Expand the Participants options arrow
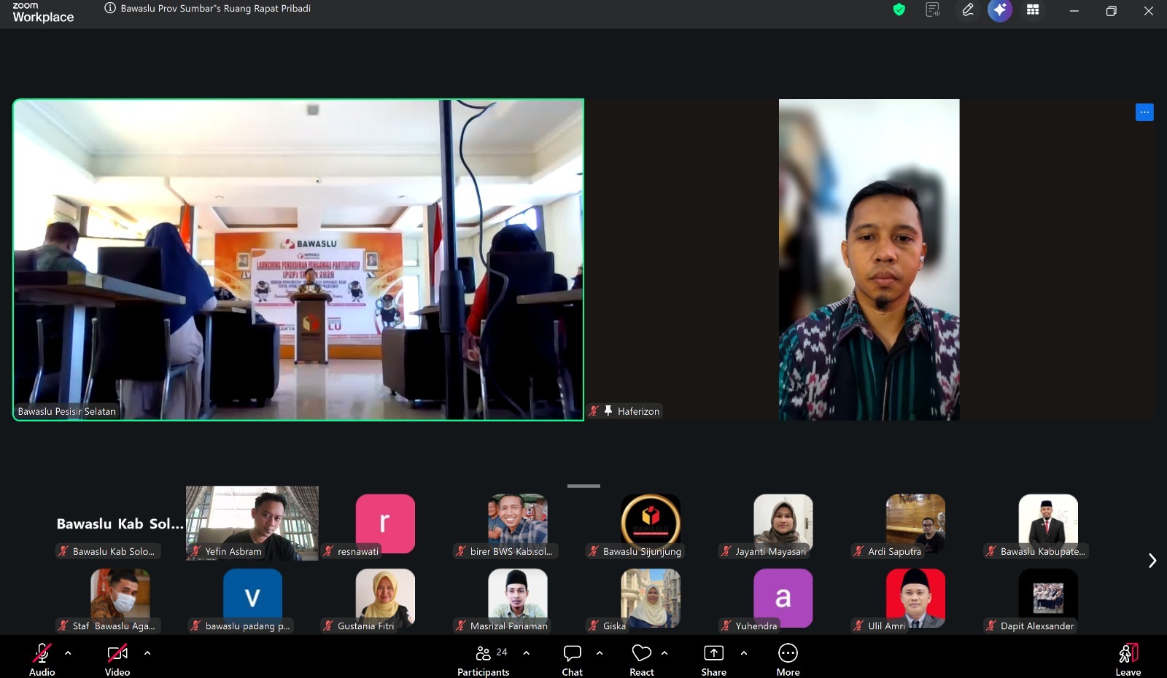Image resolution: width=1167 pixels, height=678 pixels. pos(527,653)
